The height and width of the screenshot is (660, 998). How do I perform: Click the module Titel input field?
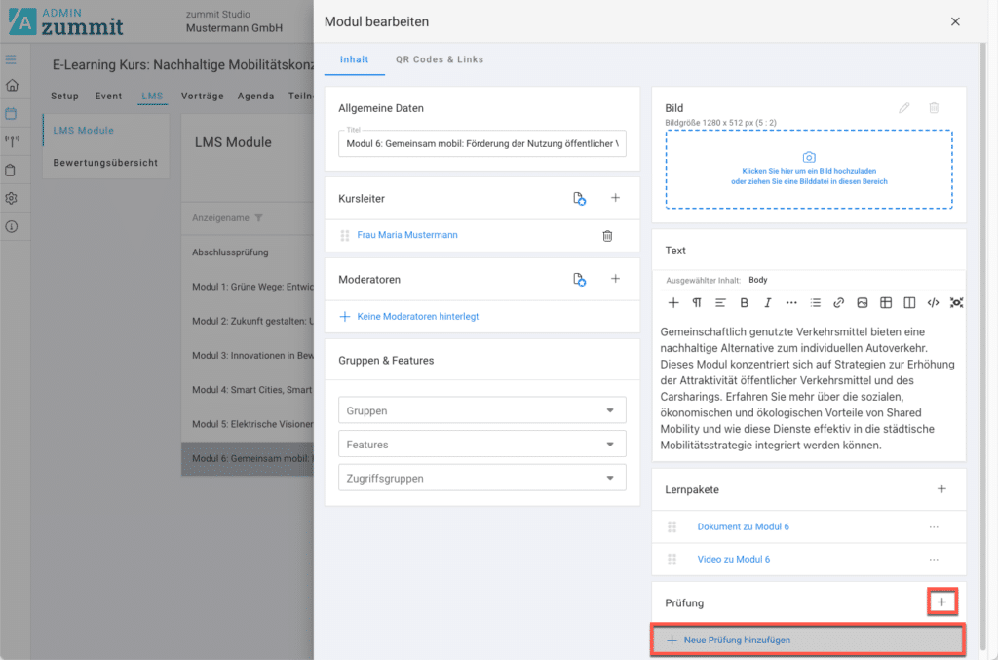pos(482,144)
